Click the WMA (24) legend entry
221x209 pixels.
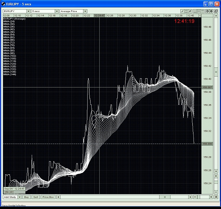pos(9,22)
